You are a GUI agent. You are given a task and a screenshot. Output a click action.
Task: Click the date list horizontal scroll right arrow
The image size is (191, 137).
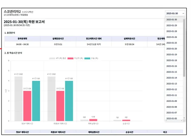182,121
